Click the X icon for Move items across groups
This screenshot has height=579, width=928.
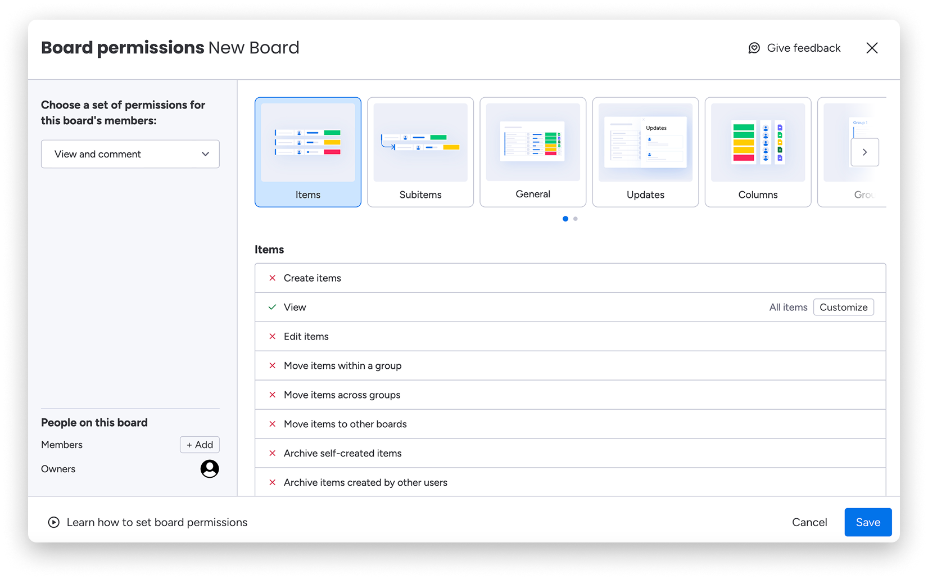tap(273, 395)
